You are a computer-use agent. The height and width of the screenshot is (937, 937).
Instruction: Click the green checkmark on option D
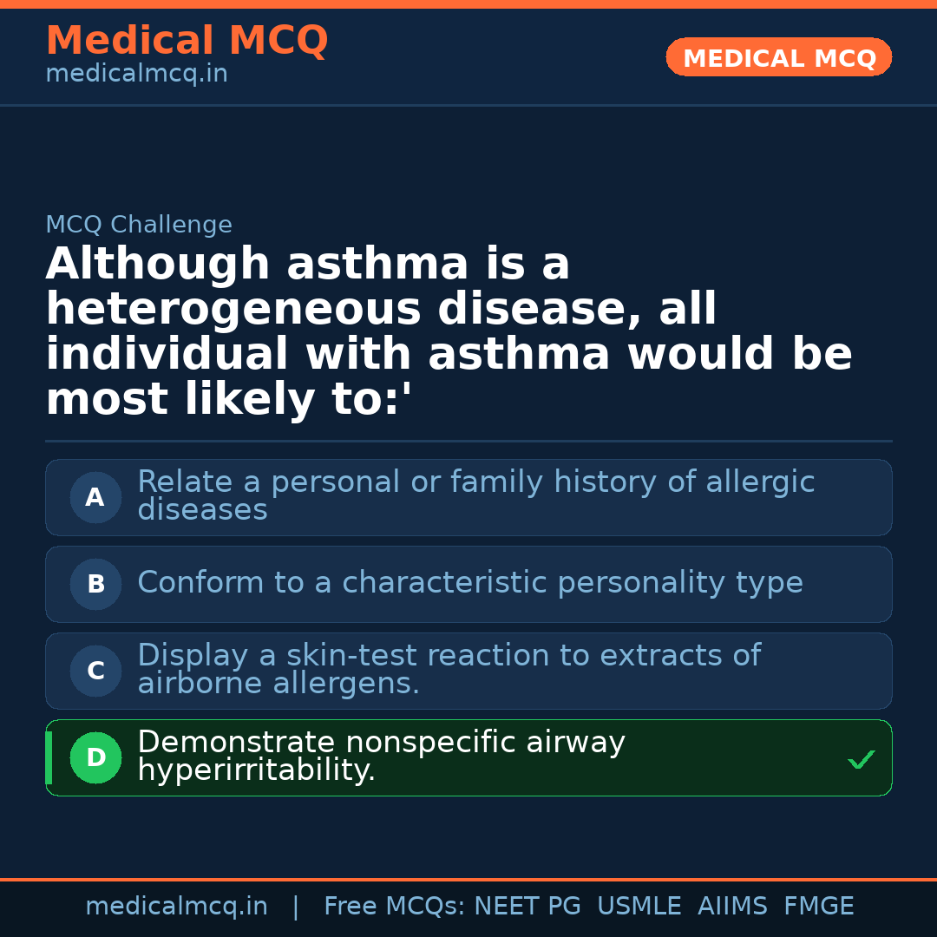point(861,760)
